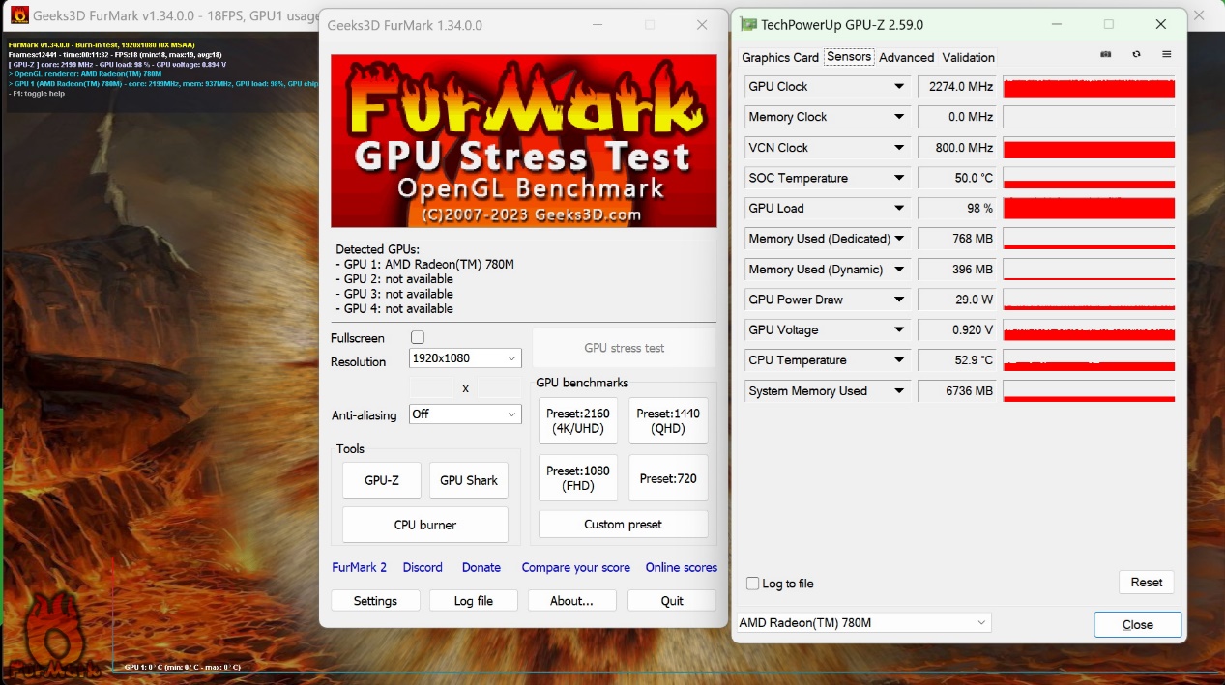This screenshot has height=685, width=1225.
Task: Click the Close button in GPU-Z
Action: 1138,624
